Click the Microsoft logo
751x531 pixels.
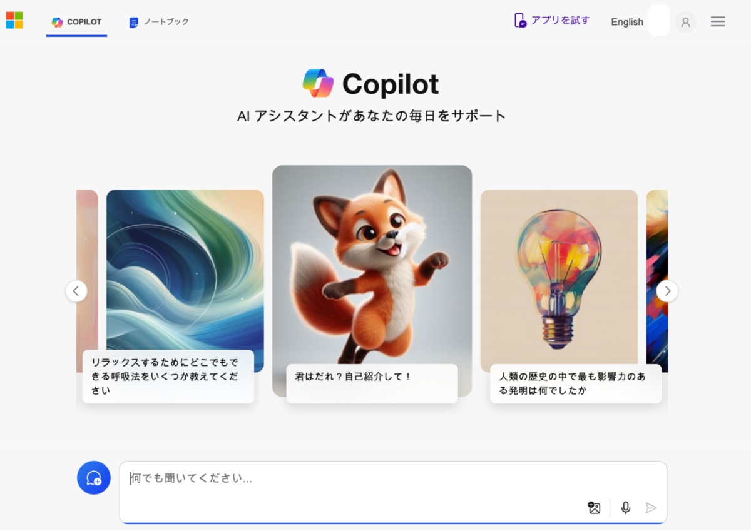coord(14,20)
